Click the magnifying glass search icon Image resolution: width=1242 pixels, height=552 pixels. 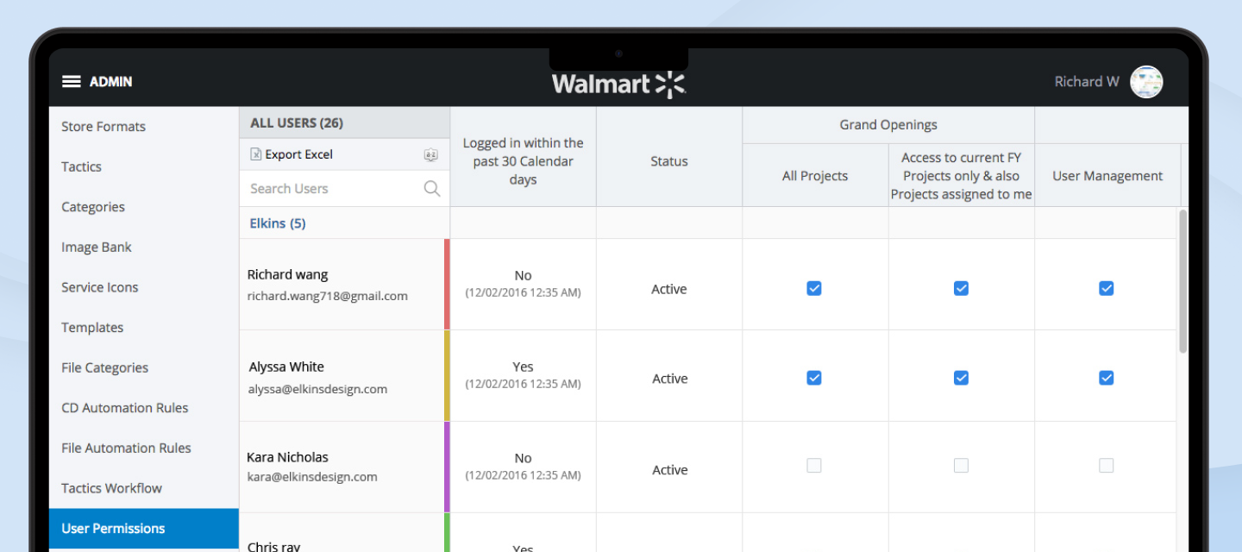tap(432, 189)
